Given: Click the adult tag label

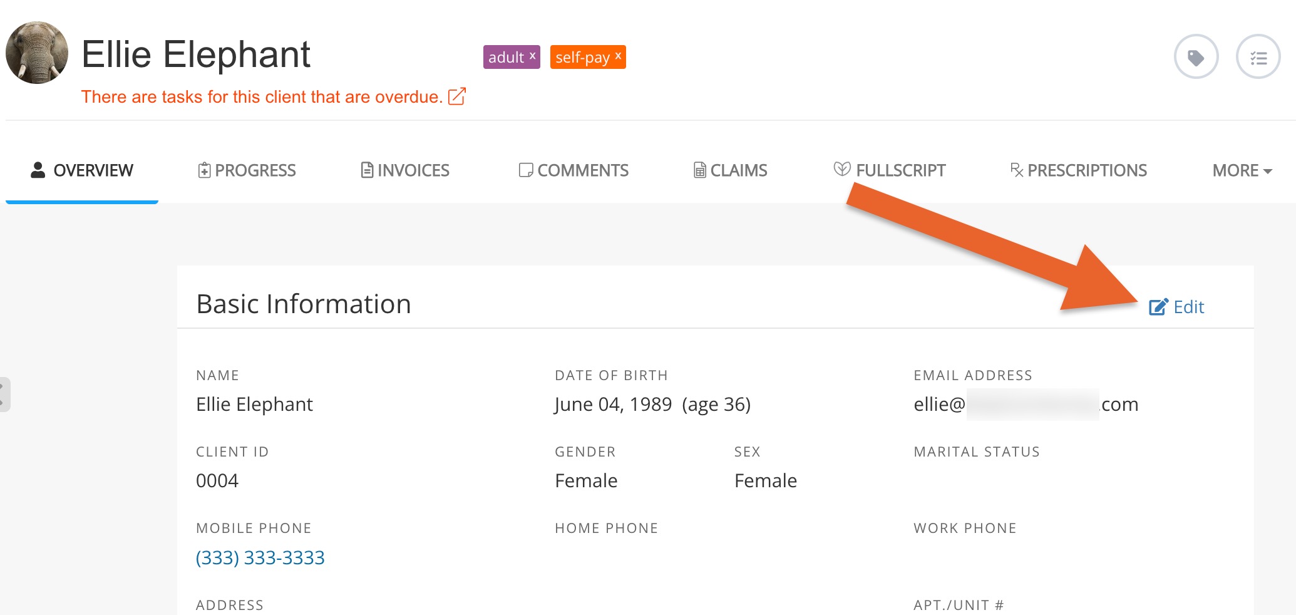Looking at the screenshot, I should (x=506, y=58).
